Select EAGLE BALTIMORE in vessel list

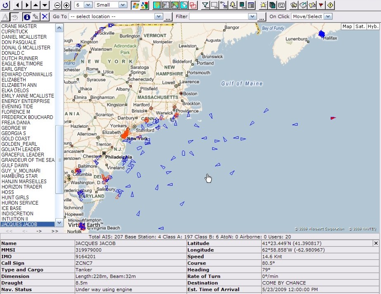(x=22, y=63)
